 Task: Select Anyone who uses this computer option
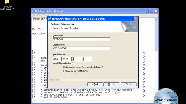tap(64, 67)
